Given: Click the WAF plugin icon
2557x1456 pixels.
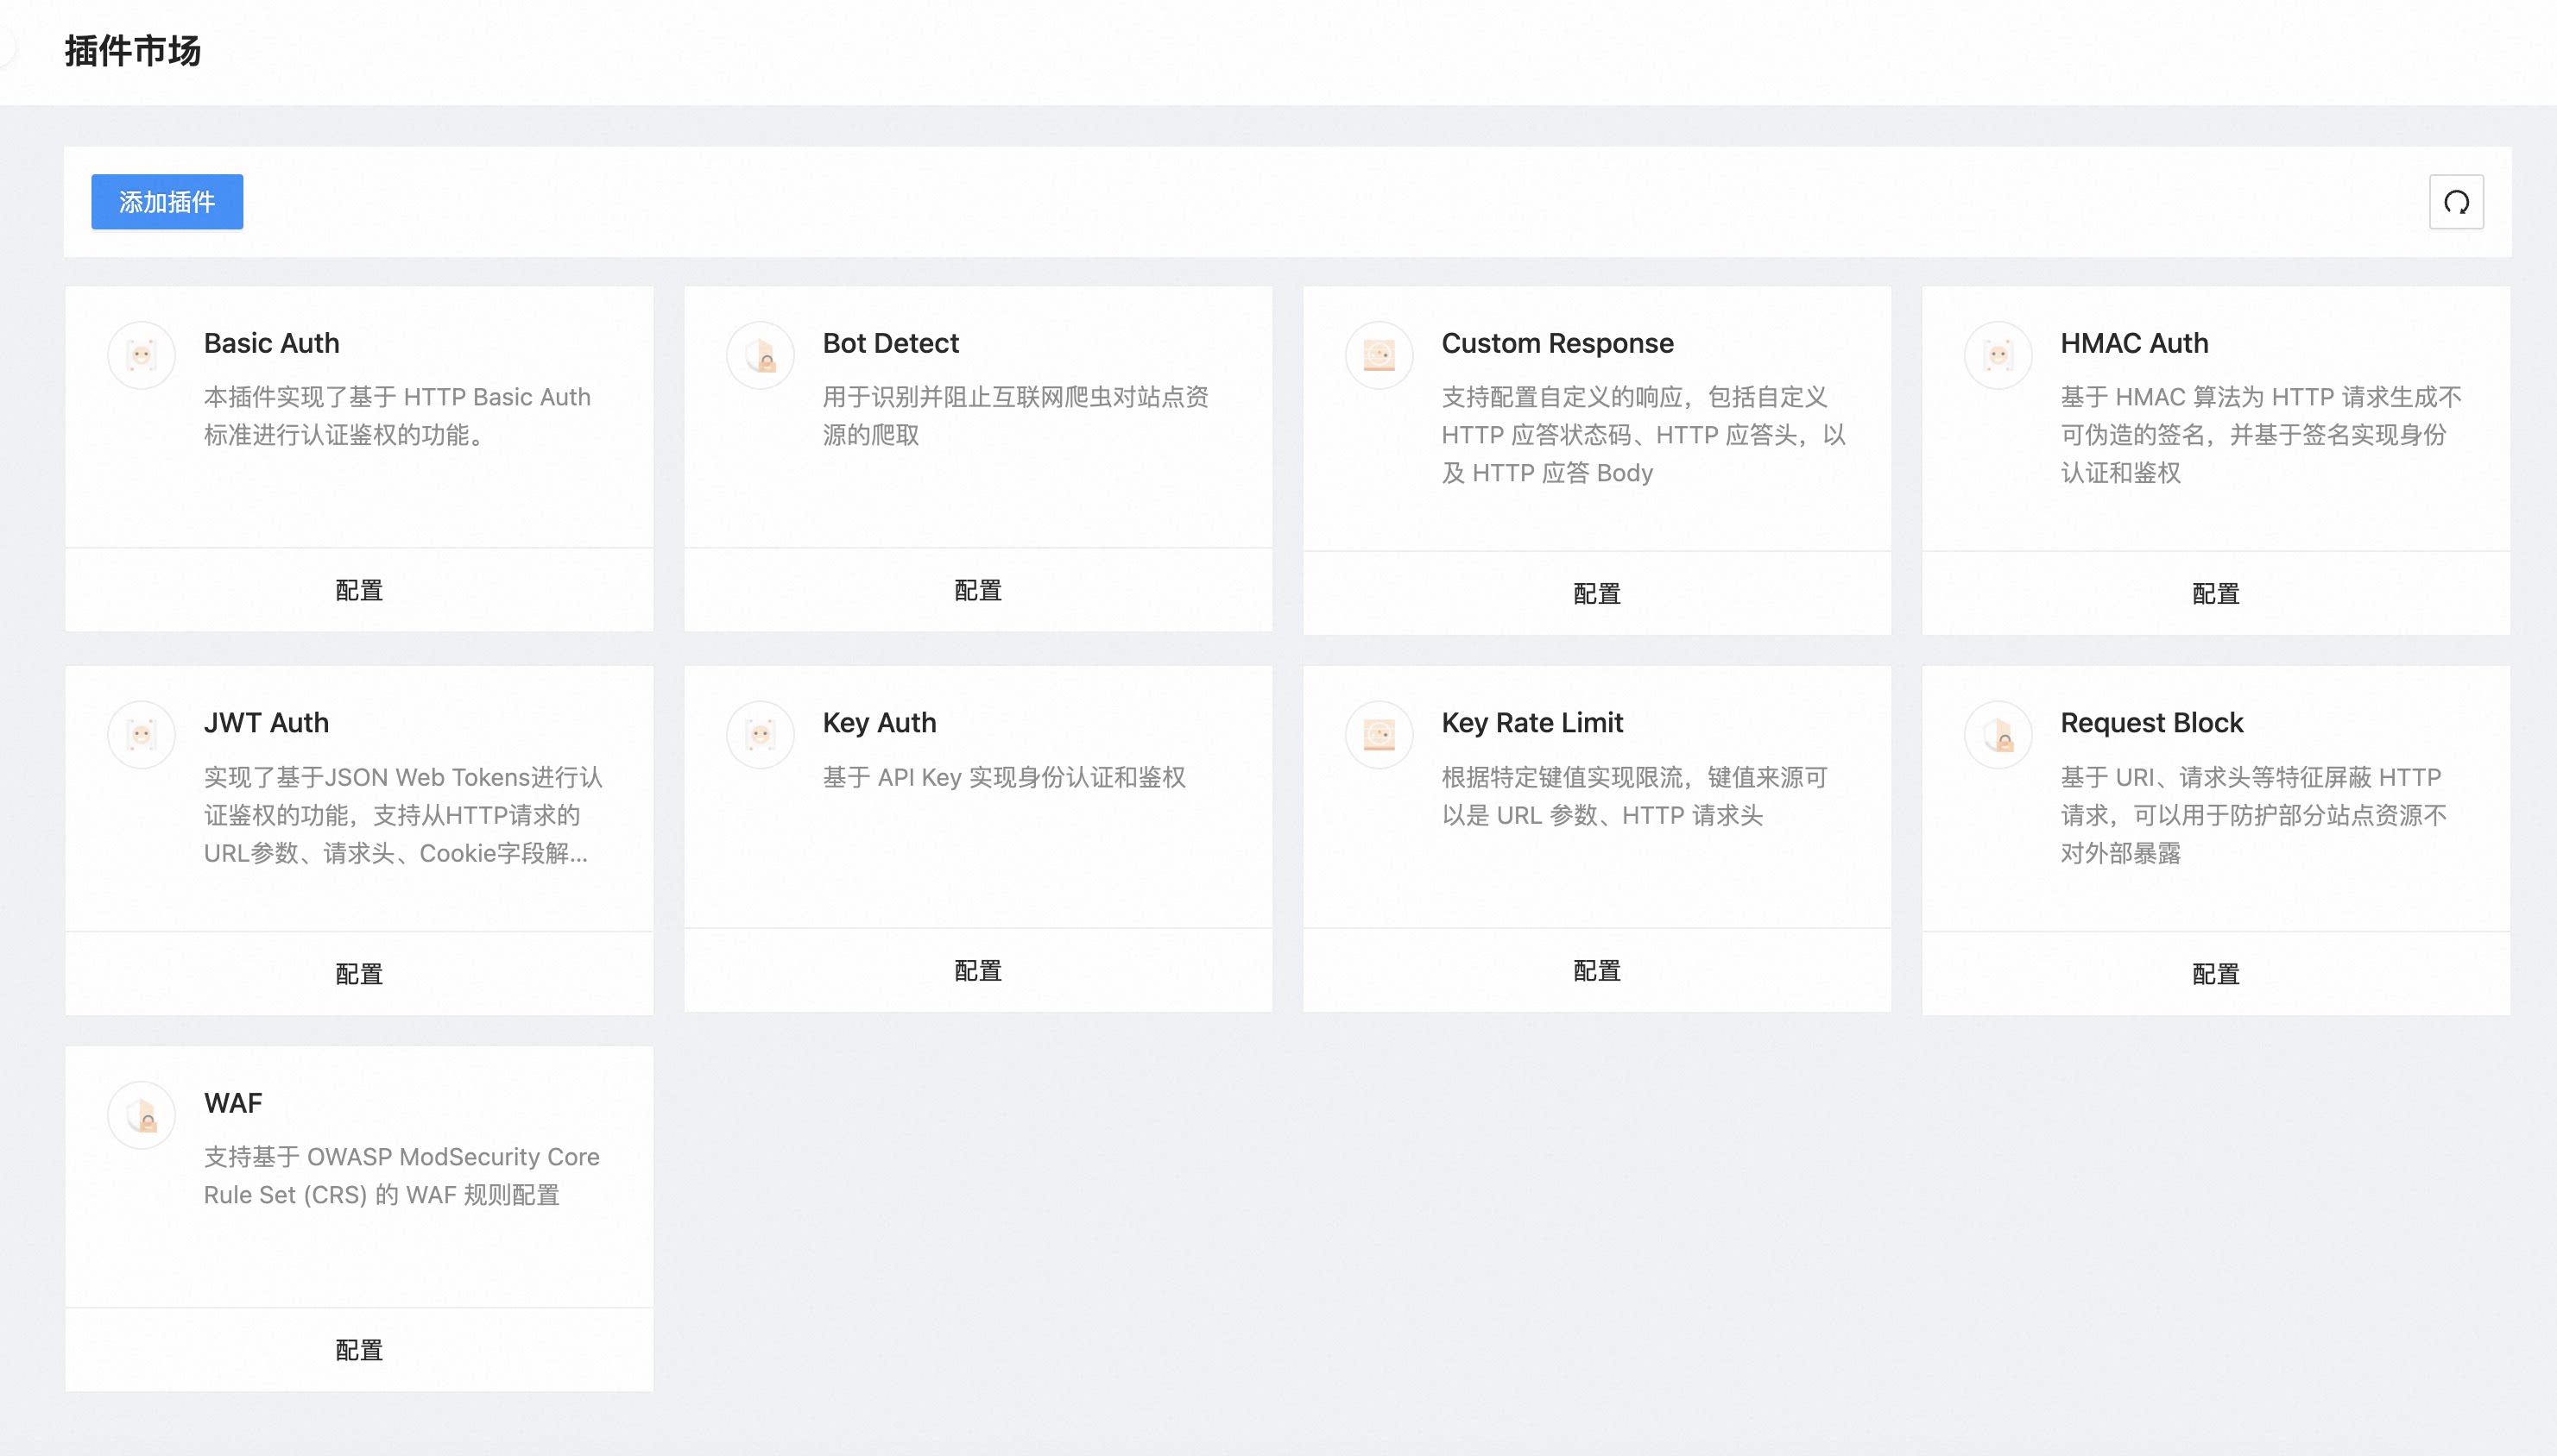Looking at the screenshot, I should [x=142, y=1115].
